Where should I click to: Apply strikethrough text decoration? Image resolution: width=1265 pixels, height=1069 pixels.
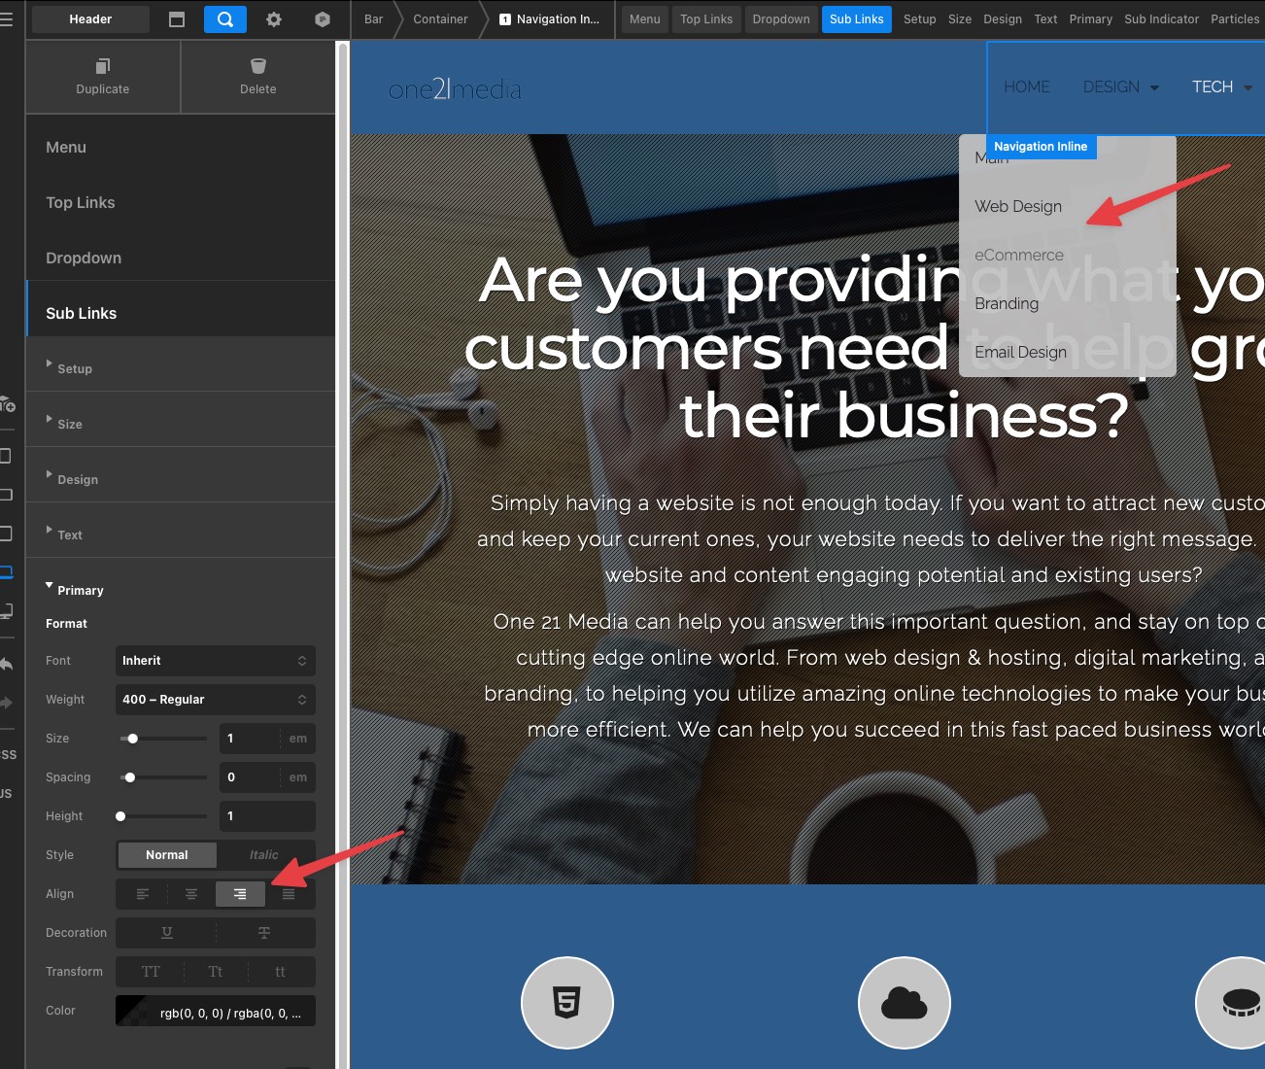tap(263, 933)
